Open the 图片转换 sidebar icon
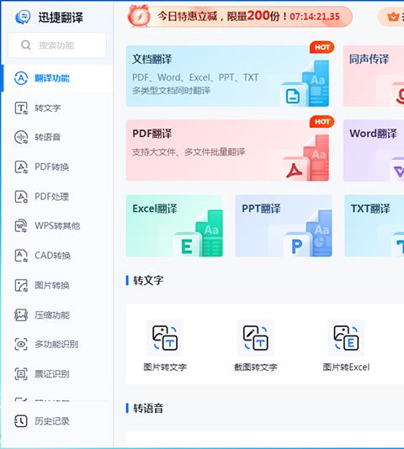 click(21, 285)
